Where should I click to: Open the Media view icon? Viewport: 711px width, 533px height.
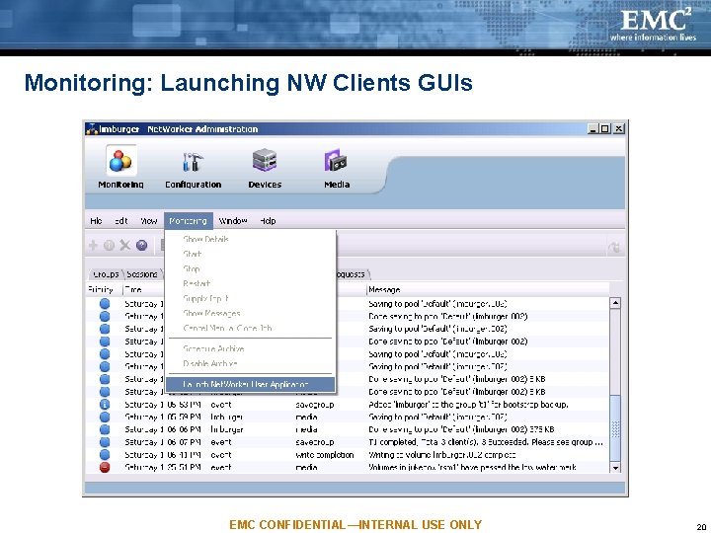[336, 161]
